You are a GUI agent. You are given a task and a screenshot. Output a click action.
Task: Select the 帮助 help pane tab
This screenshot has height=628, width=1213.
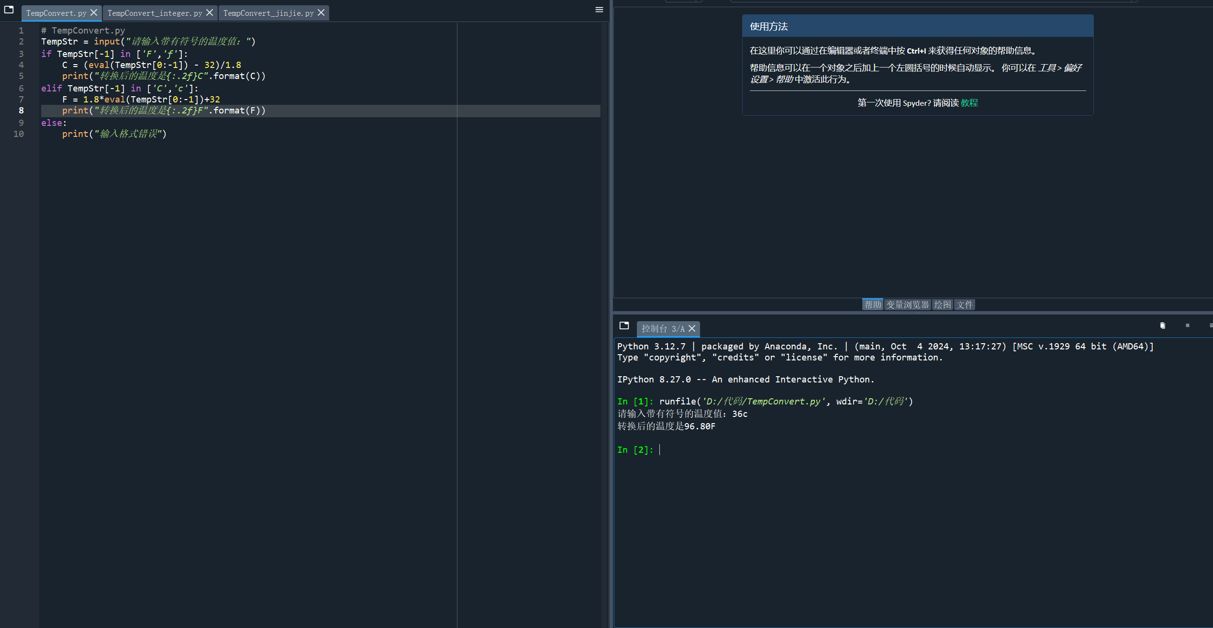click(x=873, y=304)
